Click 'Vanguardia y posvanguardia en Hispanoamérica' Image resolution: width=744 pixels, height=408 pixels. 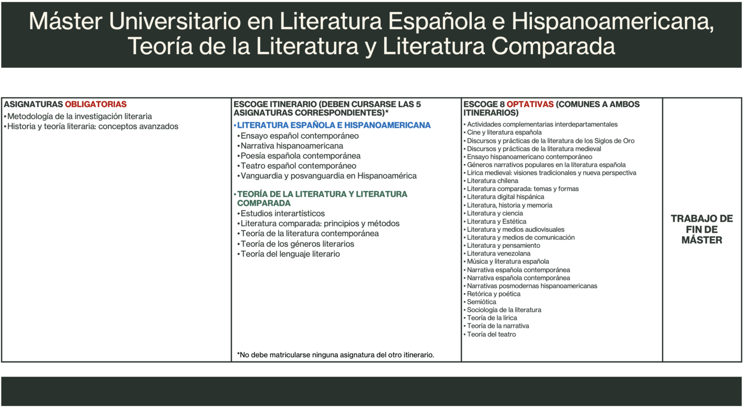pos(328,176)
